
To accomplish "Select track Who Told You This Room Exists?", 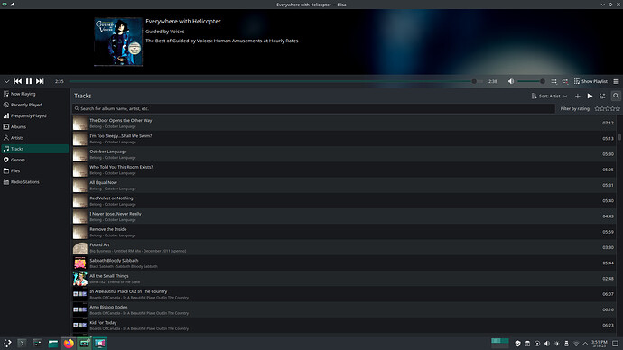I will coord(344,170).
